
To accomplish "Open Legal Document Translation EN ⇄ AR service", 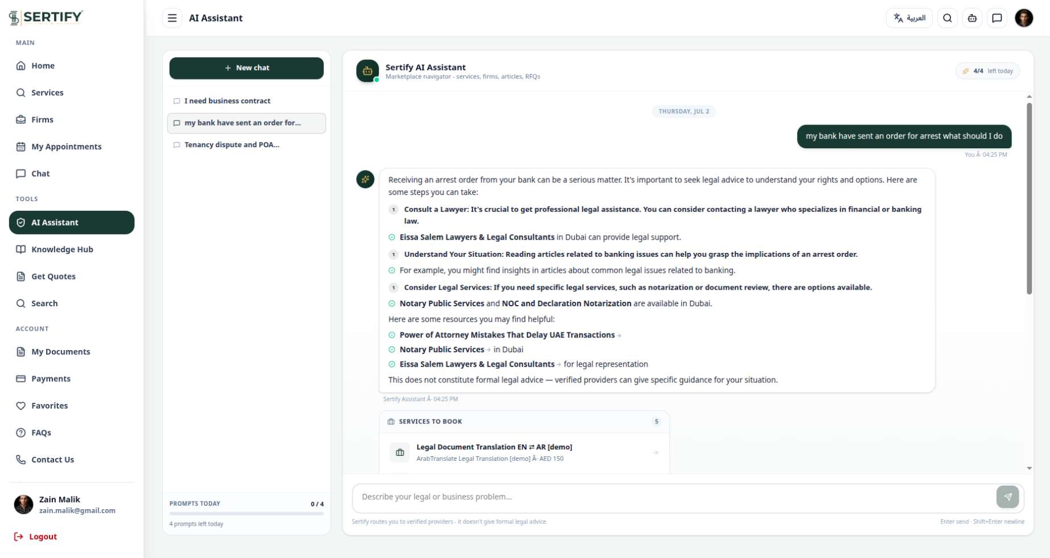I will (524, 453).
